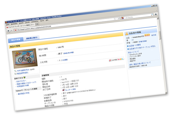Viewport: 171px width, 116px height.
Task: Open 評価の詳細 link
Action: (x=143, y=41)
